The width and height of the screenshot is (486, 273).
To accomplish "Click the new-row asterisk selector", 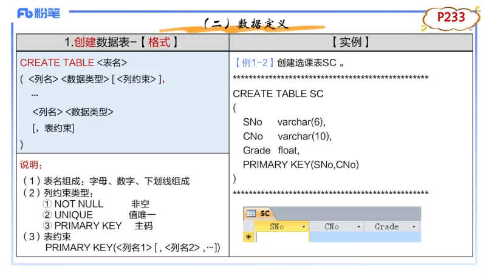I will pyautogui.click(x=248, y=237).
